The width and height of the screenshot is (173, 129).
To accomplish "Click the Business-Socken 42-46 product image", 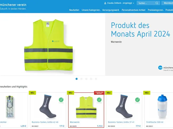I will coord(48,106).
